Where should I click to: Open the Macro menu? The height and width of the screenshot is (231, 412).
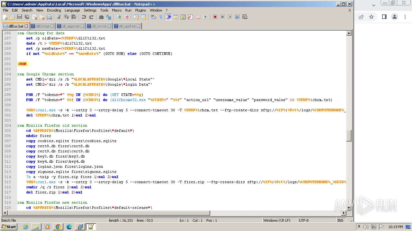117,10
